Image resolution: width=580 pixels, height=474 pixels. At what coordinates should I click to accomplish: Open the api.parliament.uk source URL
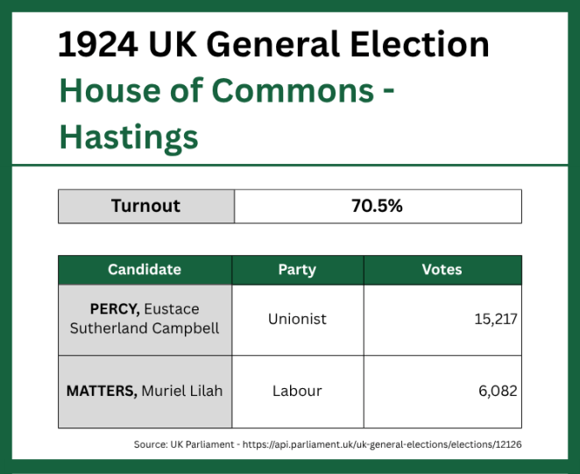click(382, 444)
